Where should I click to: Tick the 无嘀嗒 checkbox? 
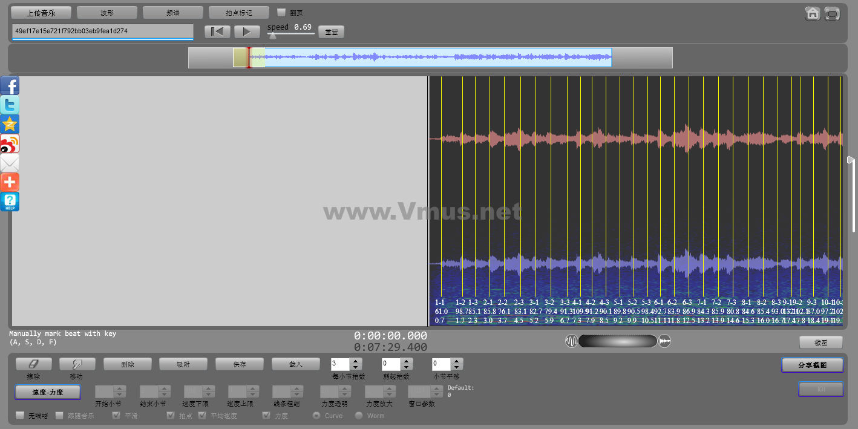(x=21, y=416)
